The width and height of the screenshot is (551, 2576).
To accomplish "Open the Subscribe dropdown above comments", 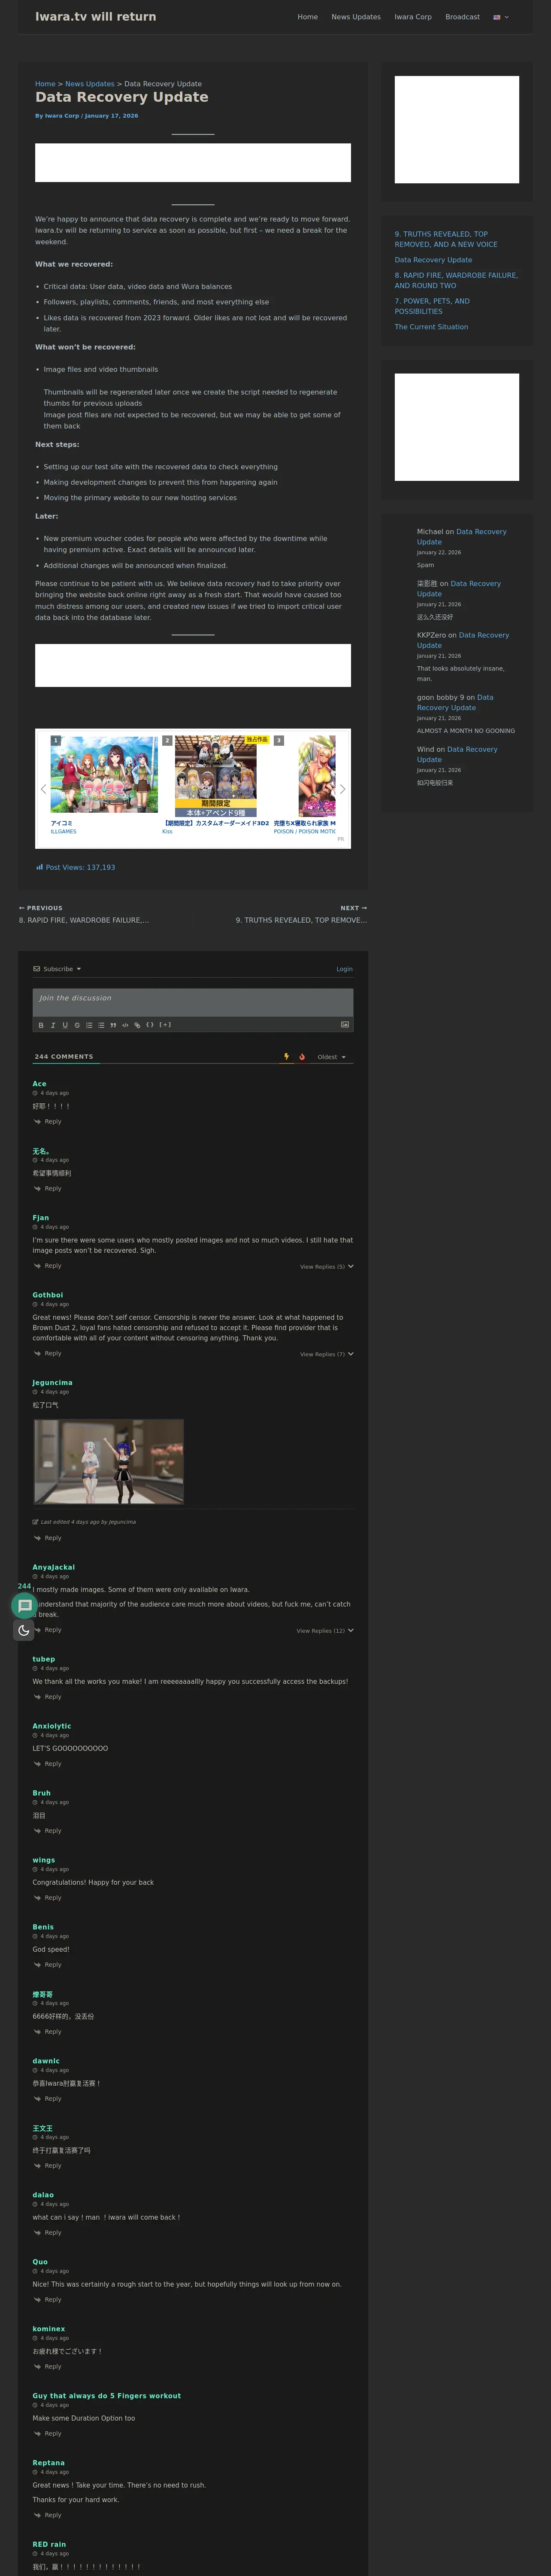I will pos(57,969).
